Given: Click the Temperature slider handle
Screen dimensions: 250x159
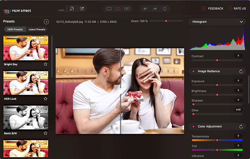Looking at the screenshot, I should (217, 140).
